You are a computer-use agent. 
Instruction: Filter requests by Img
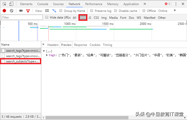(x=104, y=18)
